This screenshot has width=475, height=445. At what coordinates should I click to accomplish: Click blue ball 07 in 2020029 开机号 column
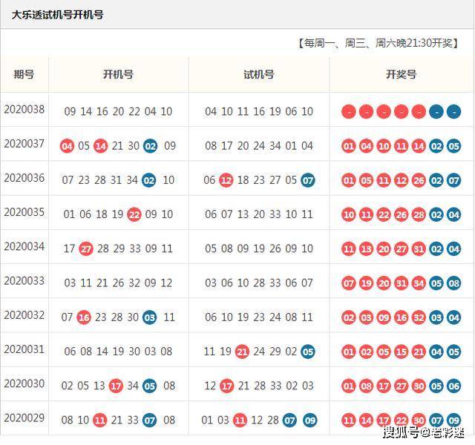tap(150, 421)
